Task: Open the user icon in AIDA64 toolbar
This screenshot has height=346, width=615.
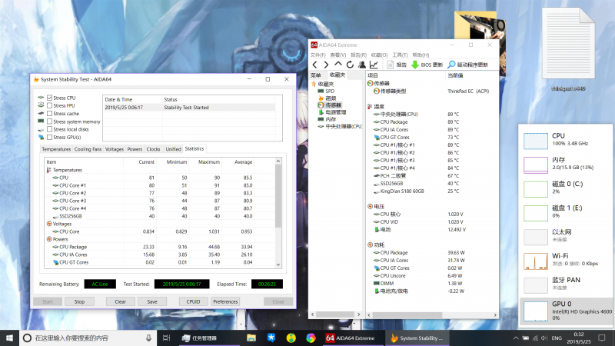Action: point(362,65)
